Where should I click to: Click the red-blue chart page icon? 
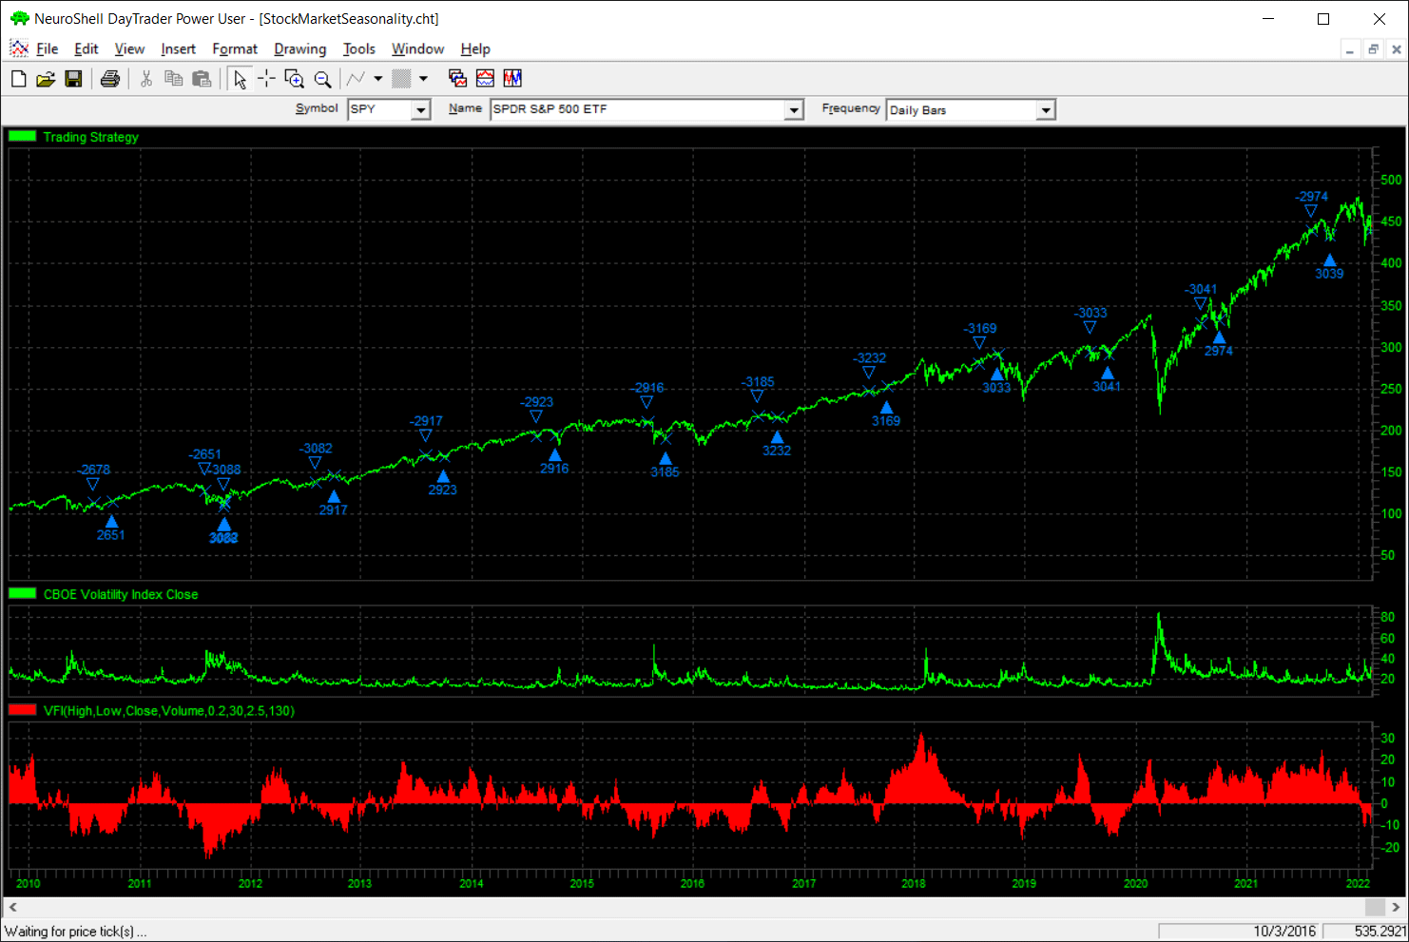485,79
